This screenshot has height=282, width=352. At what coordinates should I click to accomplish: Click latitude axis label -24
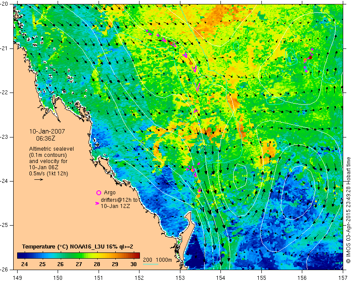4,181
